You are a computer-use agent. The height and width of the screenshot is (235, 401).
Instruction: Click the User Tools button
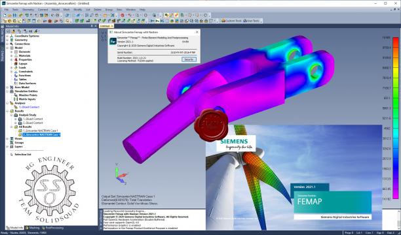[251, 21]
